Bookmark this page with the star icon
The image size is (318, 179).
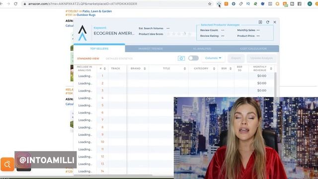[210, 3]
